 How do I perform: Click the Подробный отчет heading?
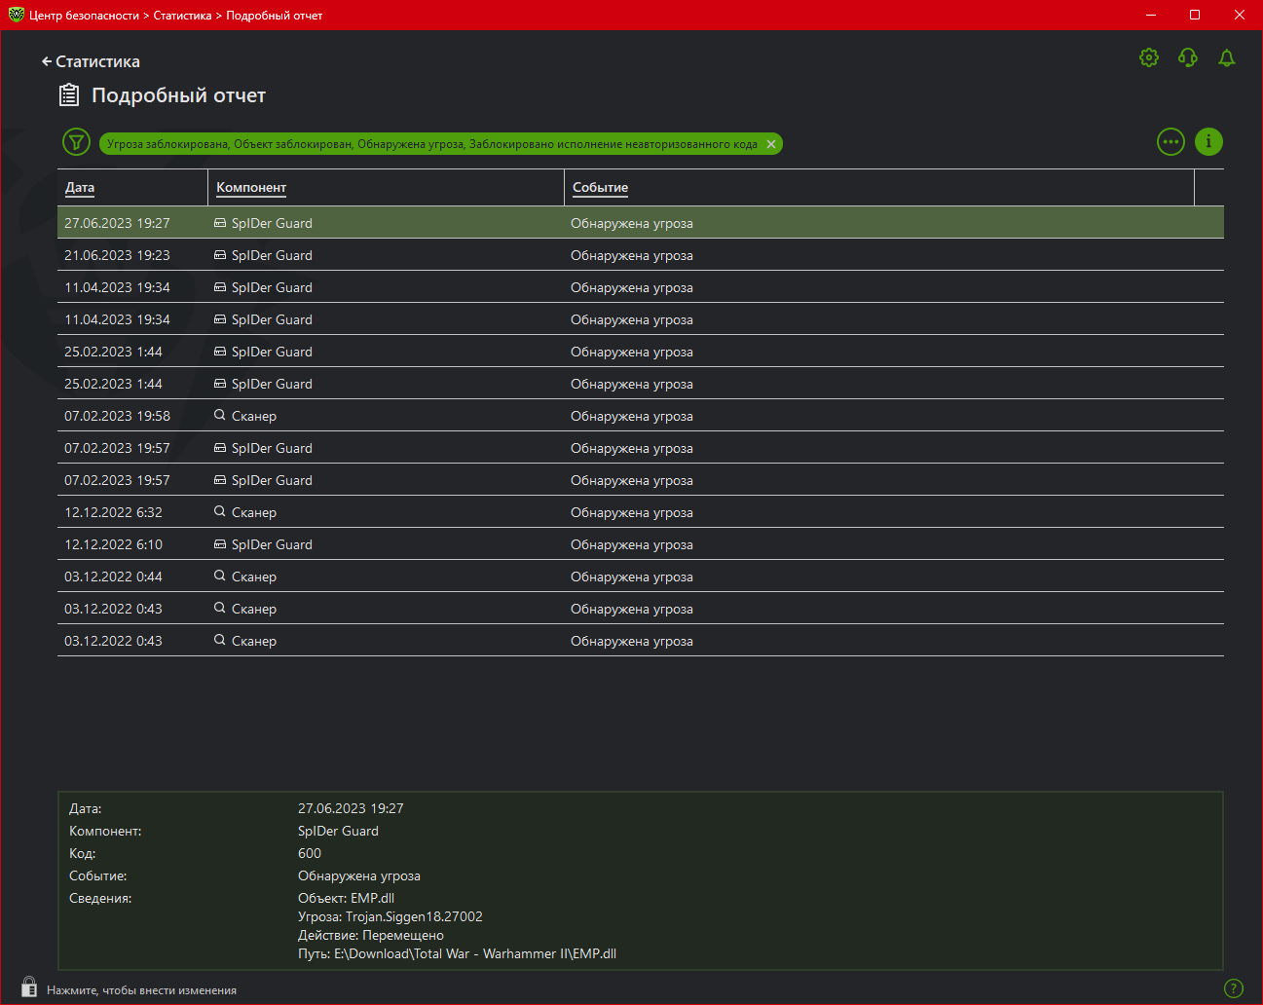[x=179, y=95]
